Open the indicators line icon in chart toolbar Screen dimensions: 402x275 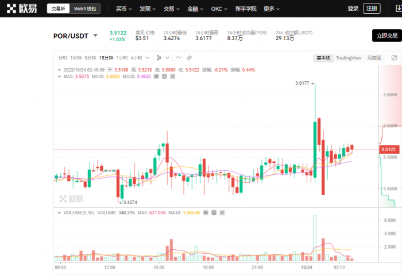click(x=179, y=58)
